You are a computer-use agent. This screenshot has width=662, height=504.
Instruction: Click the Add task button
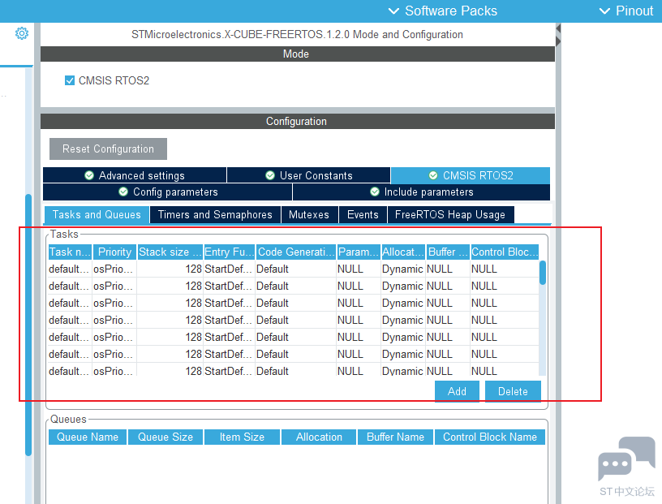coord(457,391)
